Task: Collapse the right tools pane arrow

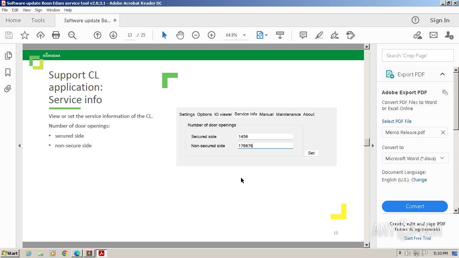Action: 373,145
